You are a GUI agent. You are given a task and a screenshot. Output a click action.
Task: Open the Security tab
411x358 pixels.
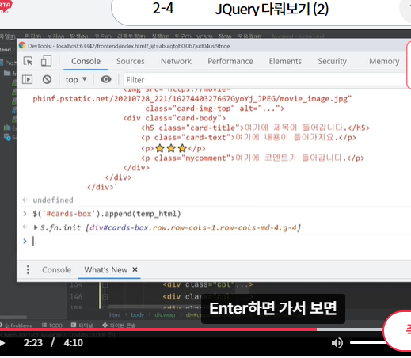[x=332, y=61]
